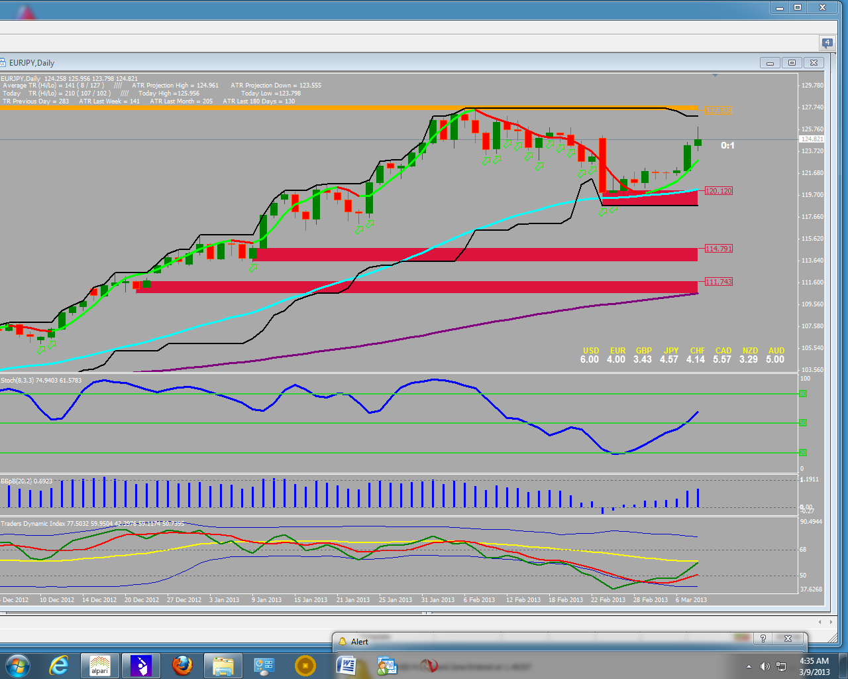
Task: Click the EURJPY chart window icon in title
Action: [3, 62]
